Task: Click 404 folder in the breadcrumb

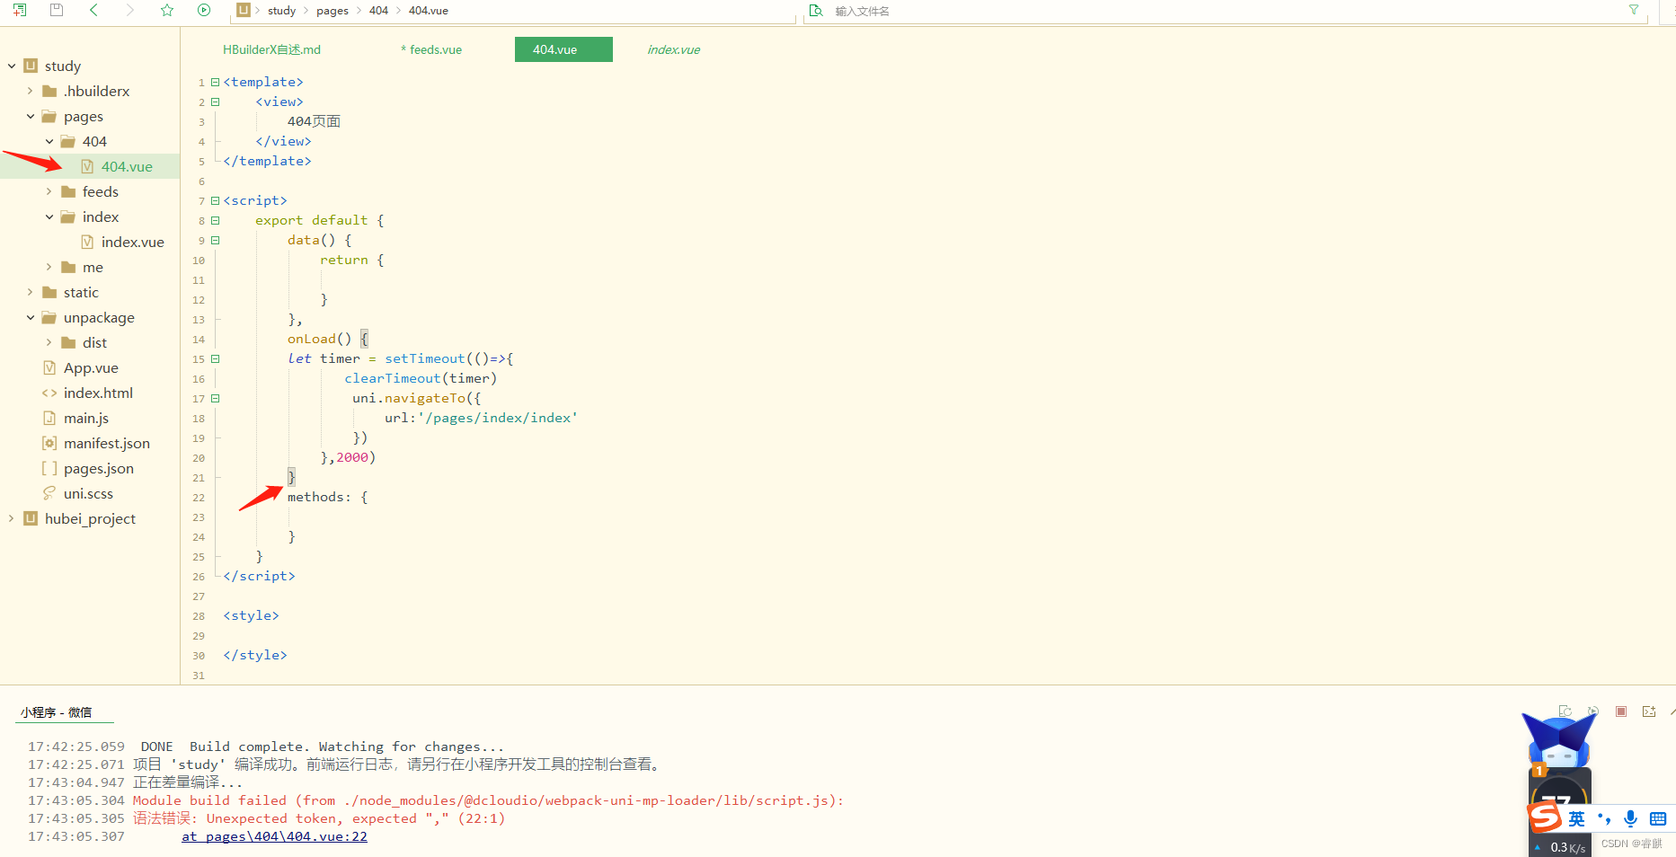Action: [378, 10]
